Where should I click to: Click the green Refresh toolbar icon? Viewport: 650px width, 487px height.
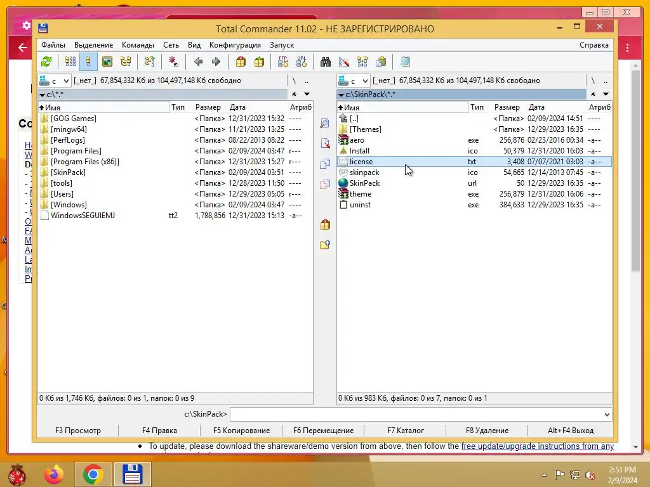46,62
